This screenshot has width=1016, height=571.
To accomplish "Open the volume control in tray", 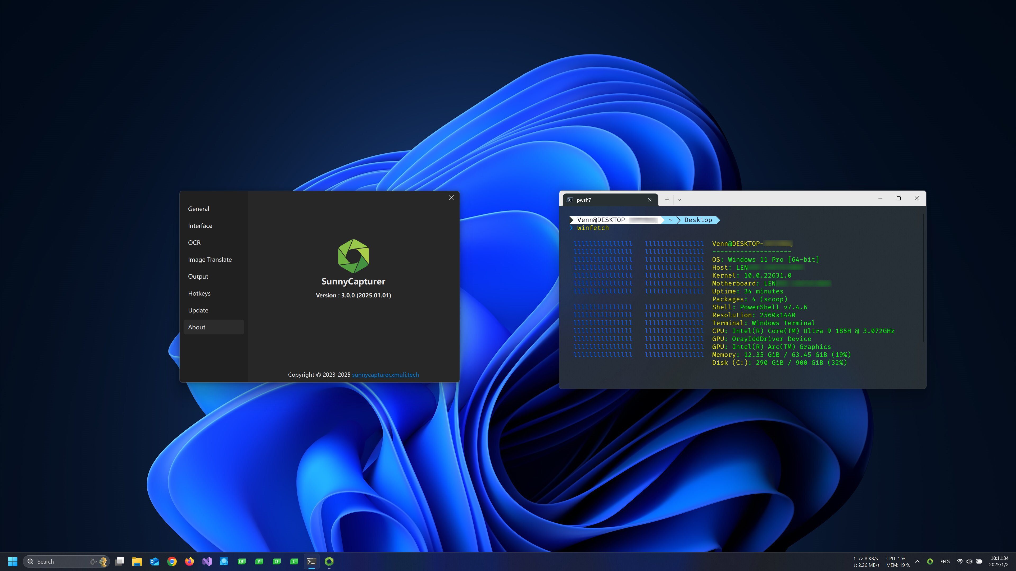I will coord(969,561).
